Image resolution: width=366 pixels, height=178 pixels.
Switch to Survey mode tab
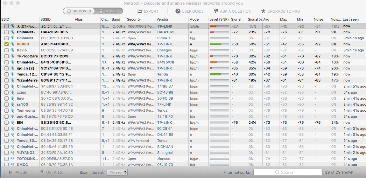(109, 11)
